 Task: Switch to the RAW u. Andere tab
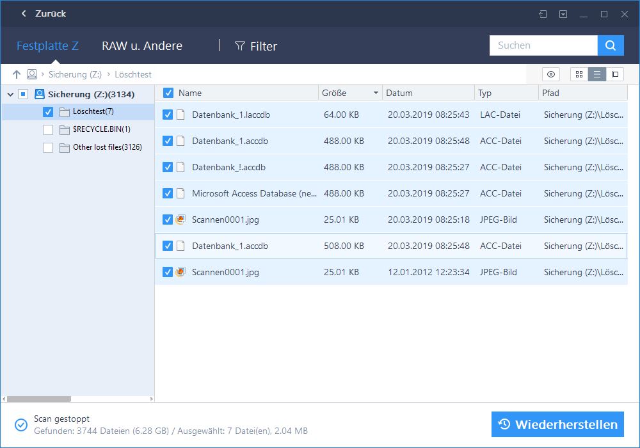142,46
